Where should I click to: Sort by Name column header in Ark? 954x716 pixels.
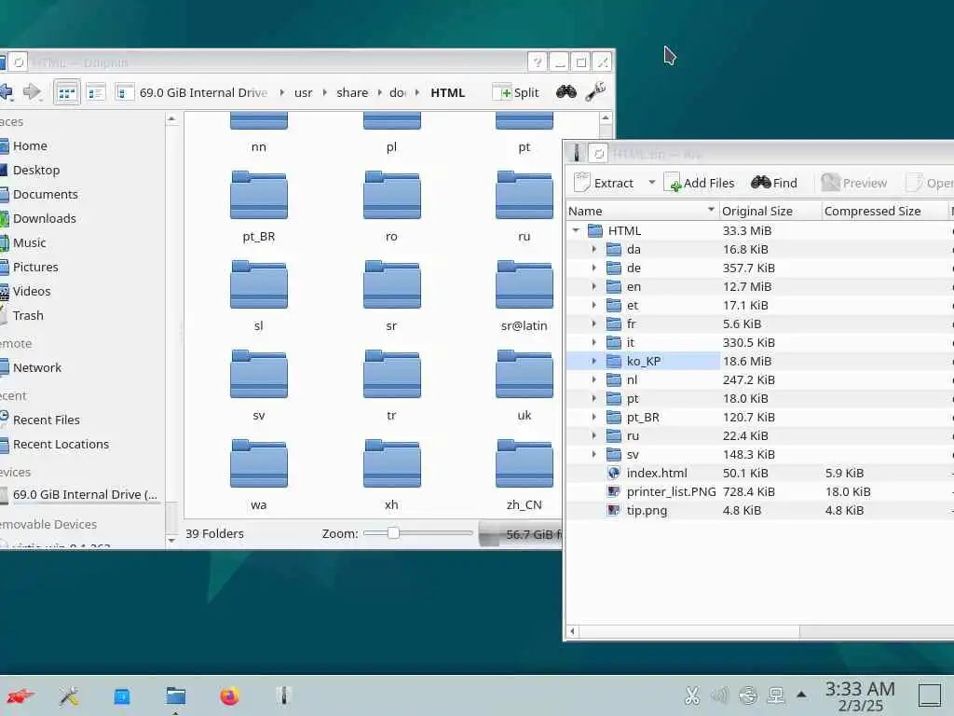[x=642, y=212]
